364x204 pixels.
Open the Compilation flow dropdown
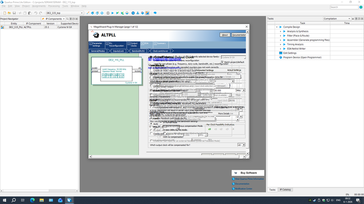(x=337, y=19)
